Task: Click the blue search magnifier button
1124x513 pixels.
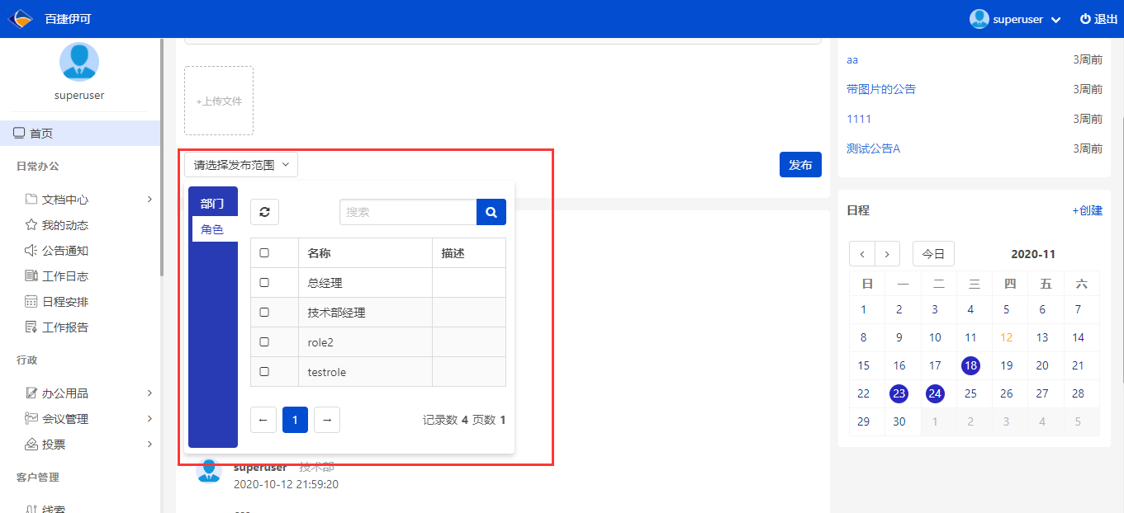Action: click(491, 212)
